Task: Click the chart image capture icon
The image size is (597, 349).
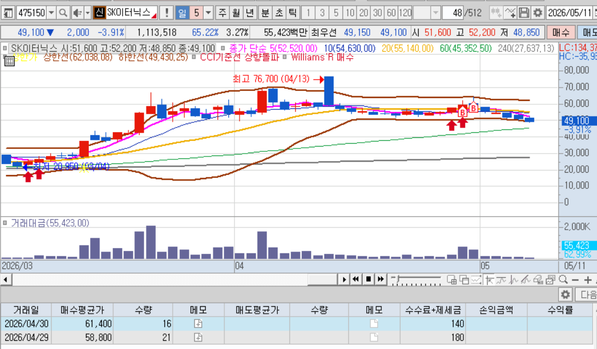Action: click(x=550, y=280)
